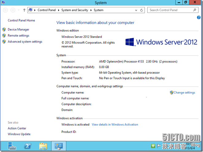Refresh the System page
This screenshot has height=152, width=203.
point(142,10)
